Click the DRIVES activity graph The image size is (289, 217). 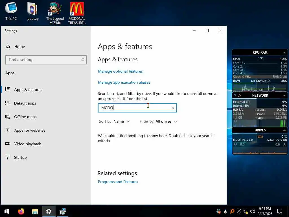click(260, 150)
